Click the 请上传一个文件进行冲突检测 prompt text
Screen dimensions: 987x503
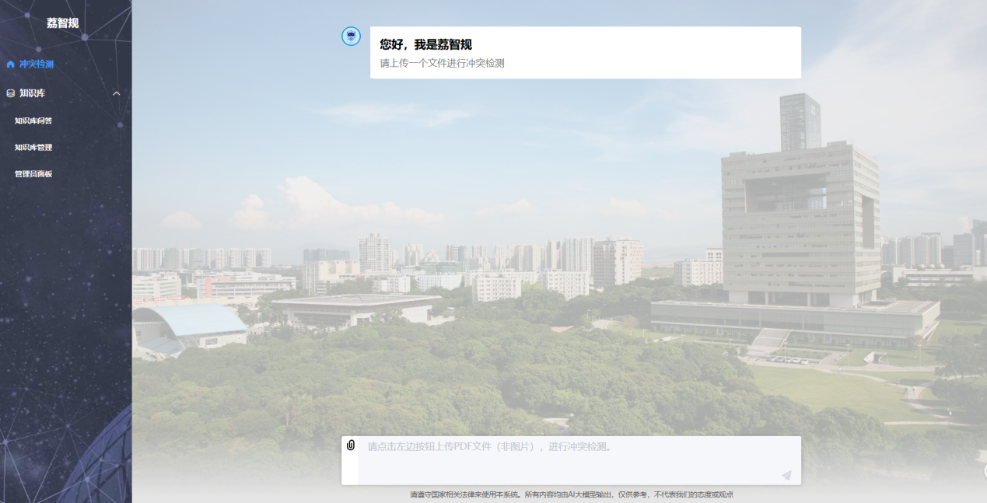pyautogui.click(x=442, y=63)
